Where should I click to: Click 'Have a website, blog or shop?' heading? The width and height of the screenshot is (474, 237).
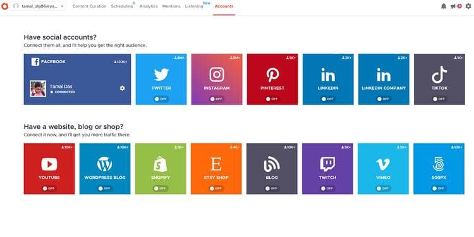coord(73,127)
